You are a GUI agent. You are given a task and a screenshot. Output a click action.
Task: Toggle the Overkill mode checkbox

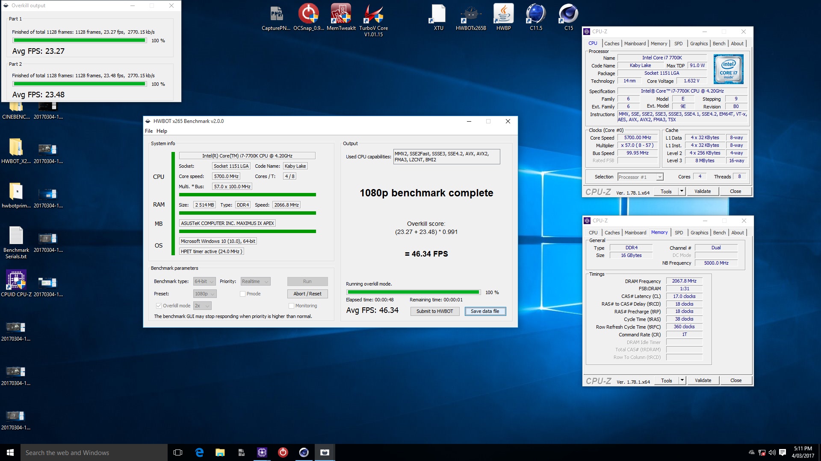(x=159, y=306)
